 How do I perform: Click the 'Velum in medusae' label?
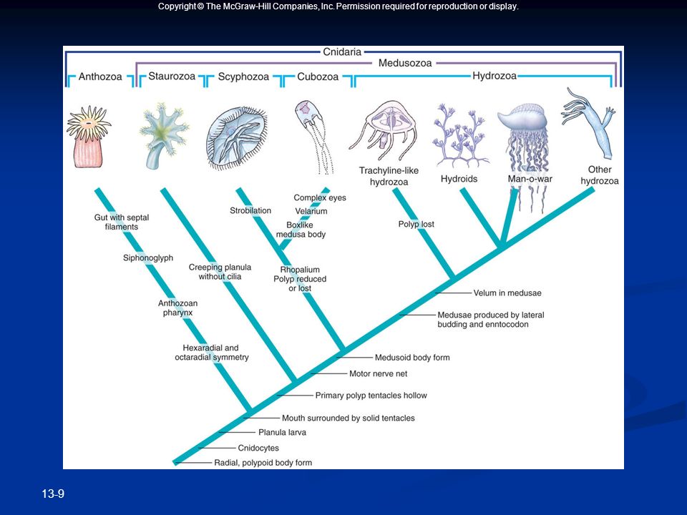[507, 293]
